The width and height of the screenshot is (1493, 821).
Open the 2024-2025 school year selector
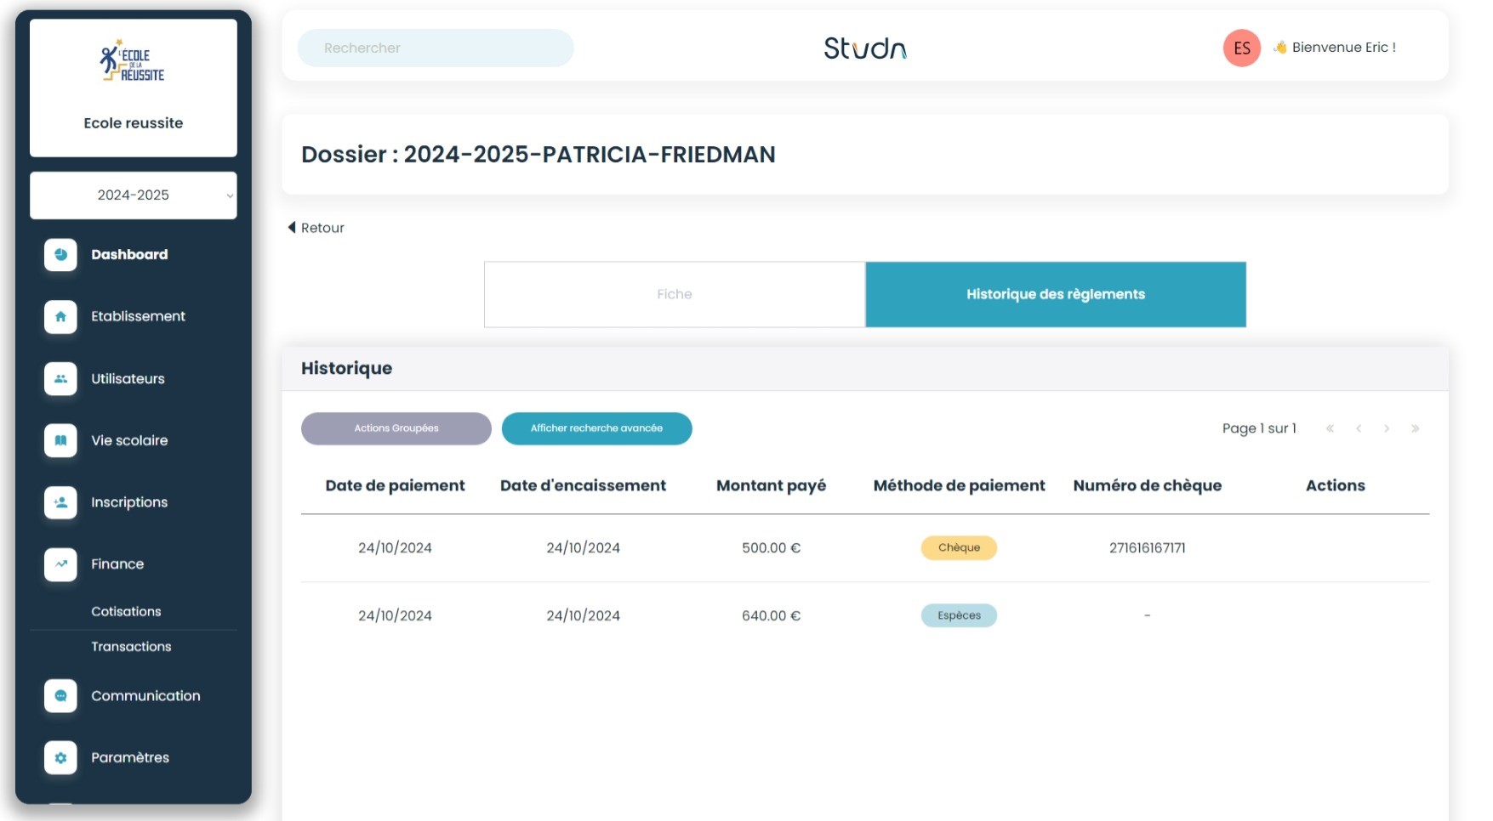[x=134, y=195]
